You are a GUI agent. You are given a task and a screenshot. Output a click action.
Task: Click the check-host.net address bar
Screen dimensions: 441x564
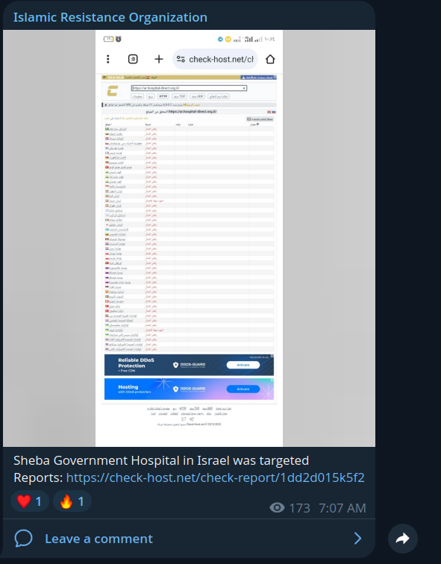[215, 59]
